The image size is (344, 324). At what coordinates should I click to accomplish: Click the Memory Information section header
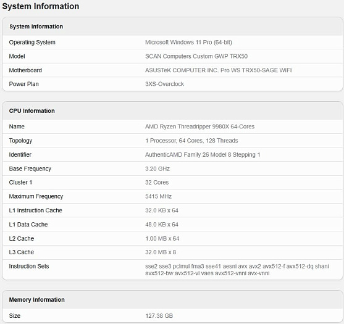[x=36, y=299]
